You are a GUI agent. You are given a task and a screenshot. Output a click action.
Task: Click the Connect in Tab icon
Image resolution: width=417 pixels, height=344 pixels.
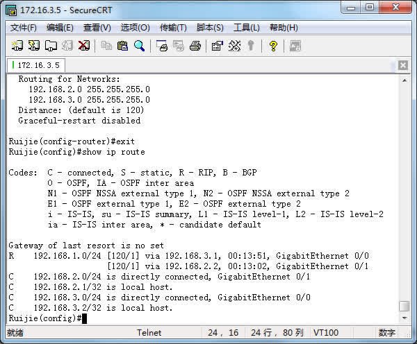click(x=51, y=46)
